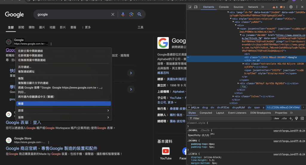Switch to the Event Listeners tab

coord(237,113)
